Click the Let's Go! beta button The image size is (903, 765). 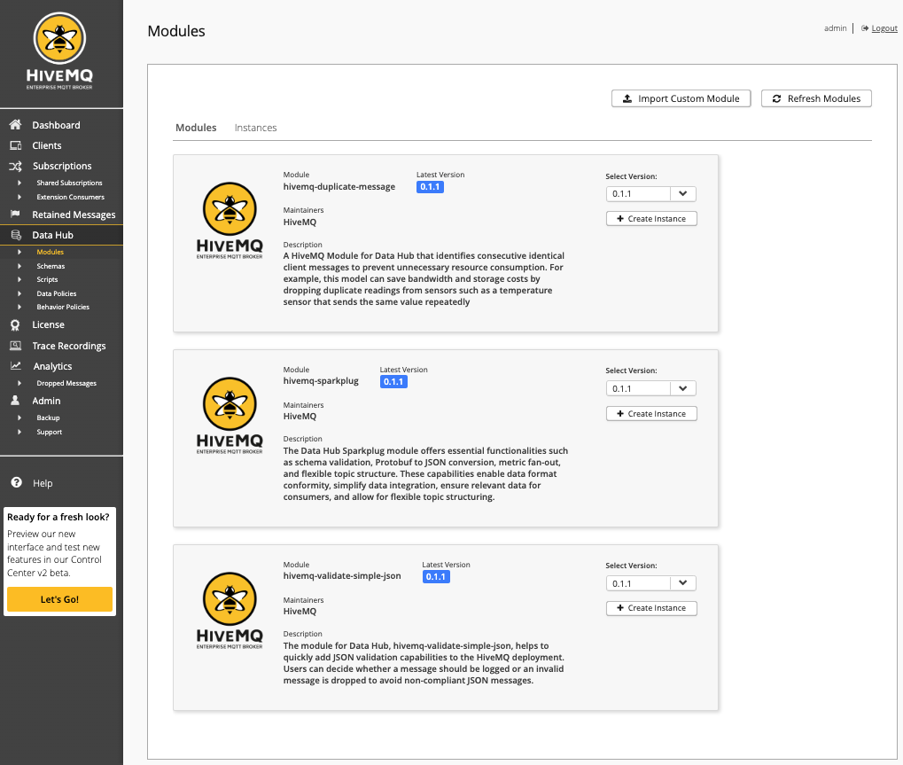coord(59,599)
